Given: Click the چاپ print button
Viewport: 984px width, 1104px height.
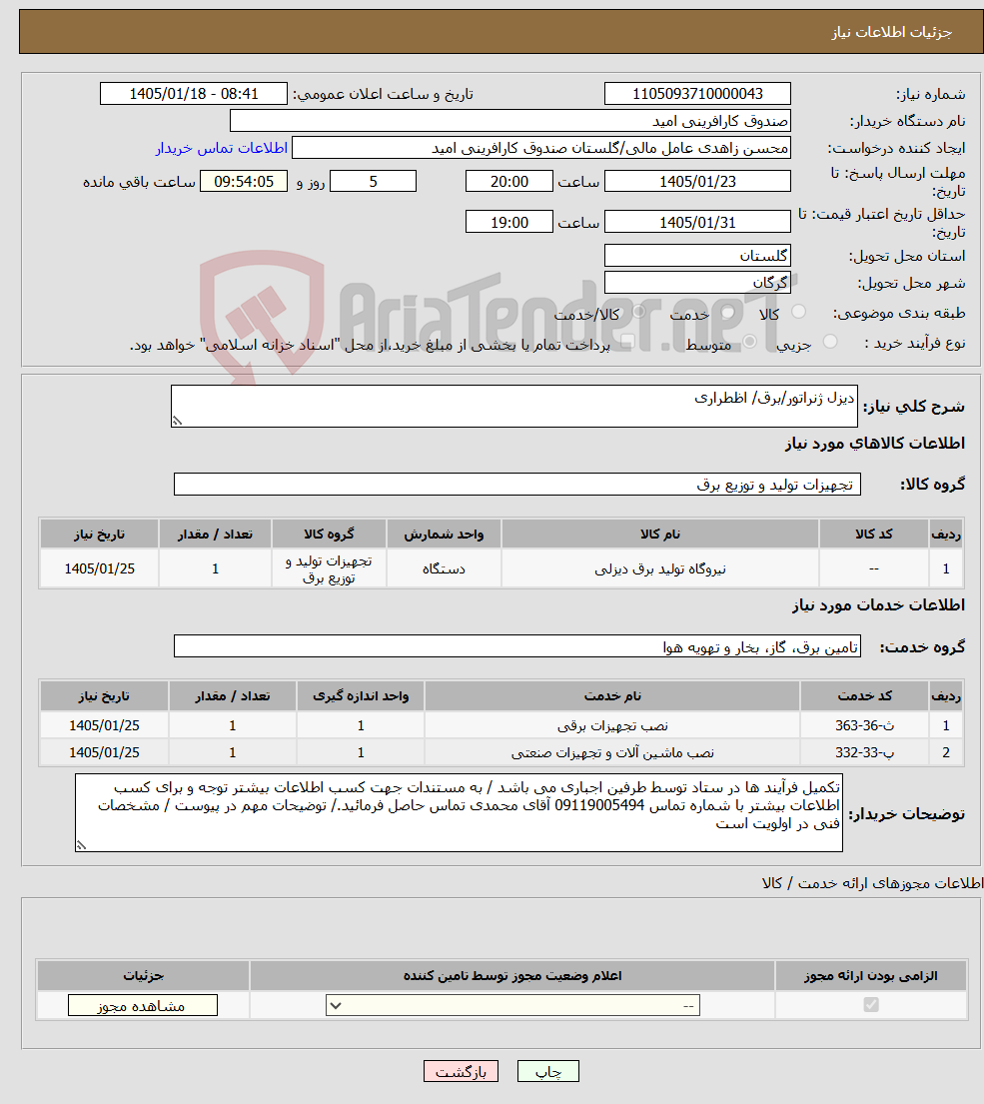Looking at the screenshot, I should [x=547, y=1071].
